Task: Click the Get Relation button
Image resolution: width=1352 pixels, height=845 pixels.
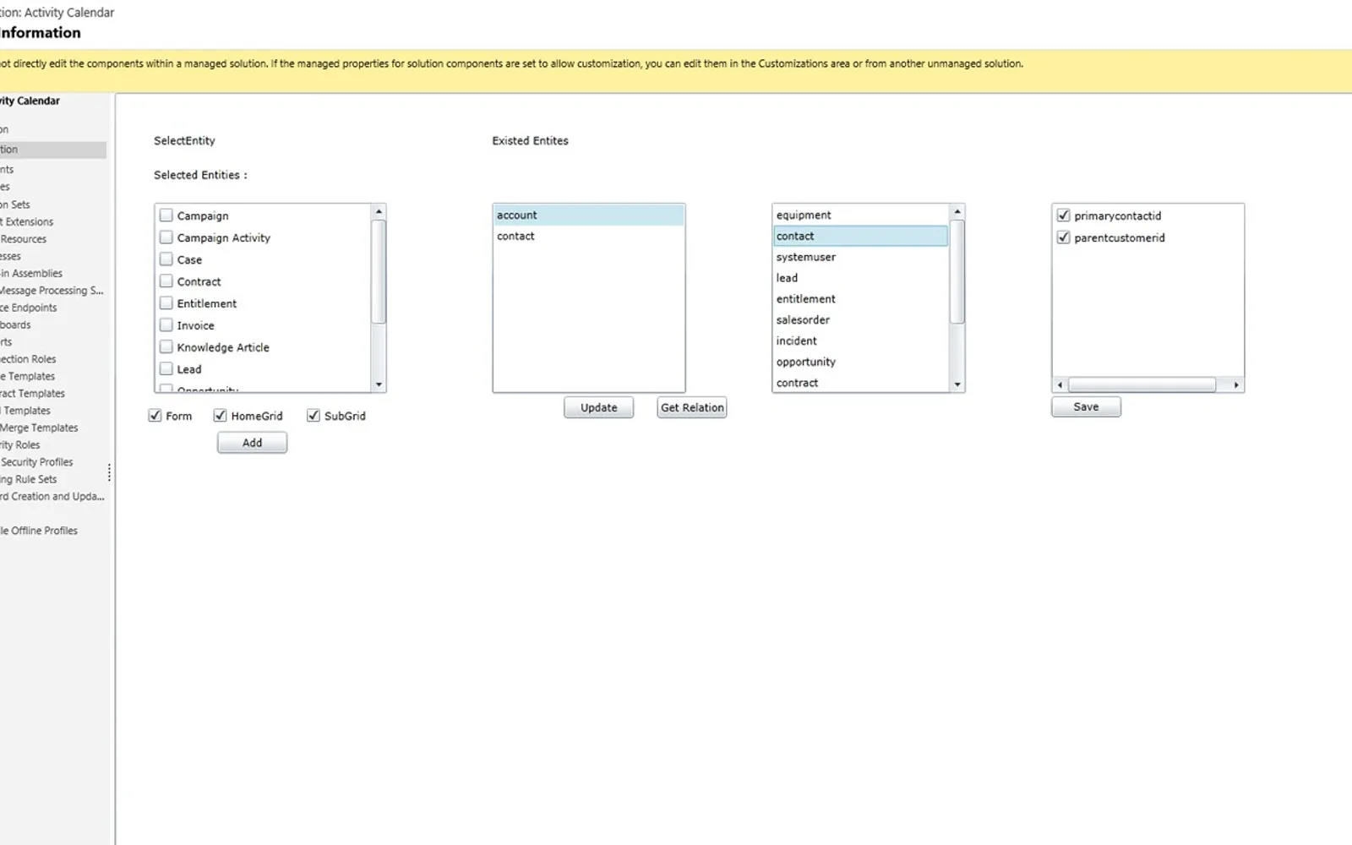Action: tap(692, 407)
